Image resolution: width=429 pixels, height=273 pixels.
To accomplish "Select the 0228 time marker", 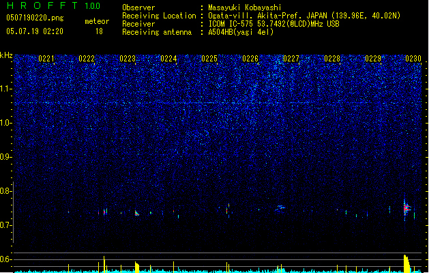I will click(x=332, y=59).
